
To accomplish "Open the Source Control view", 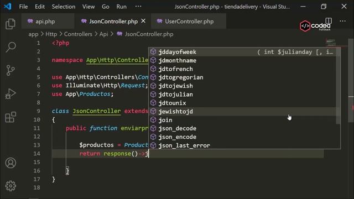I will (11, 71).
